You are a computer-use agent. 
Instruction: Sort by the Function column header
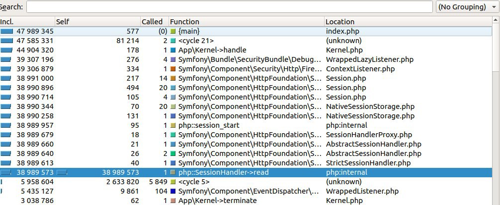pyautogui.click(x=247, y=22)
